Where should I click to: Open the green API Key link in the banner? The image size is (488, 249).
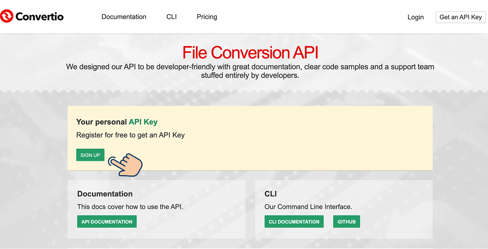pos(143,122)
